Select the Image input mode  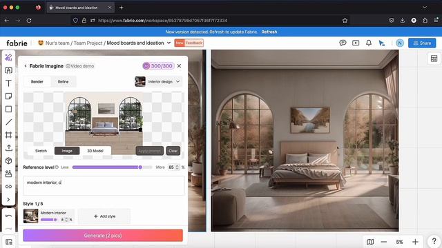tap(67, 151)
